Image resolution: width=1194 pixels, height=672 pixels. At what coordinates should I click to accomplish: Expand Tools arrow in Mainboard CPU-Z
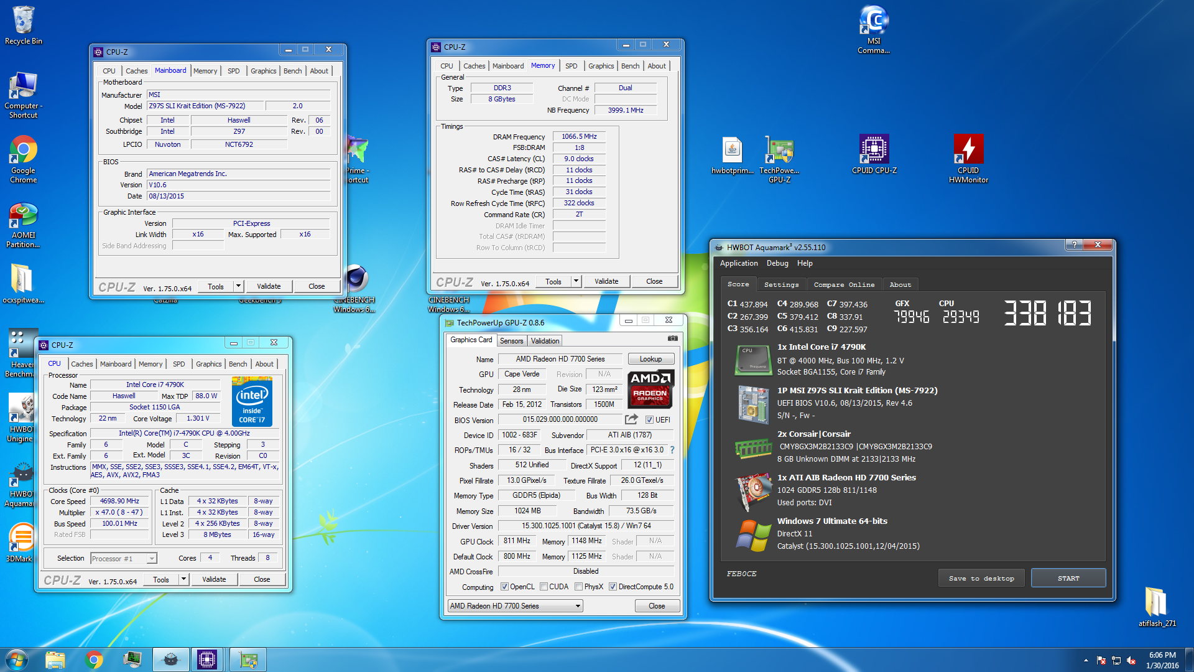[x=238, y=286]
